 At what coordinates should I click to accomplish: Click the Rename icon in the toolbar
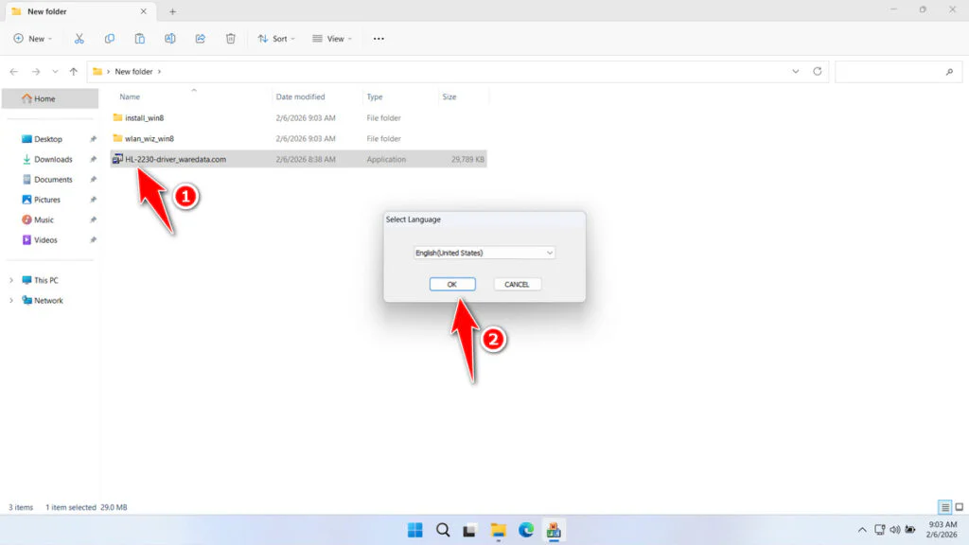[170, 39]
